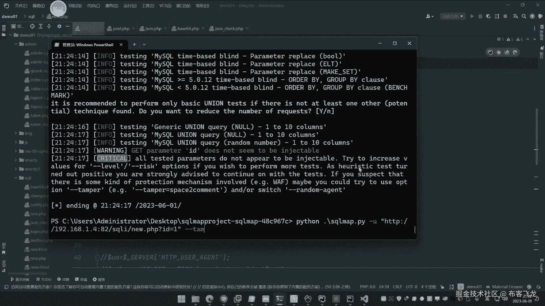Viewport: 545px width, 306px height.
Task: Open run configuration dropdown
Action: click(x=453, y=16)
